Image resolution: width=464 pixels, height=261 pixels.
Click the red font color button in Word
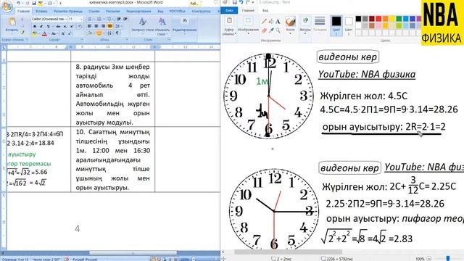point(44,33)
